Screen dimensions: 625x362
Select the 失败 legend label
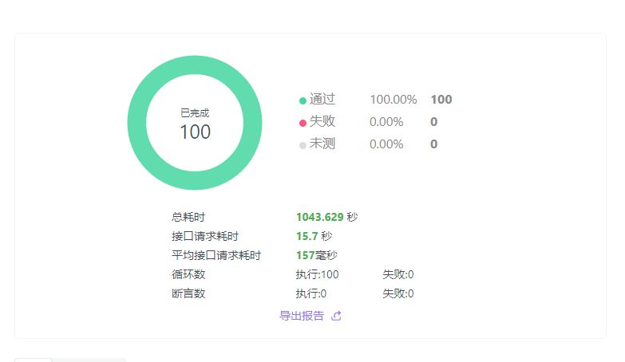click(322, 122)
